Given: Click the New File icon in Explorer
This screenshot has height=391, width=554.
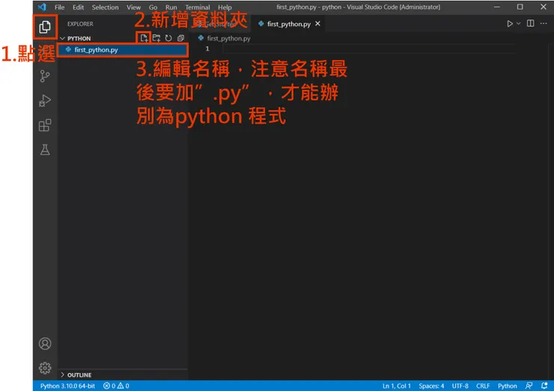Looking at the screenshot, I should click(144, 38).
